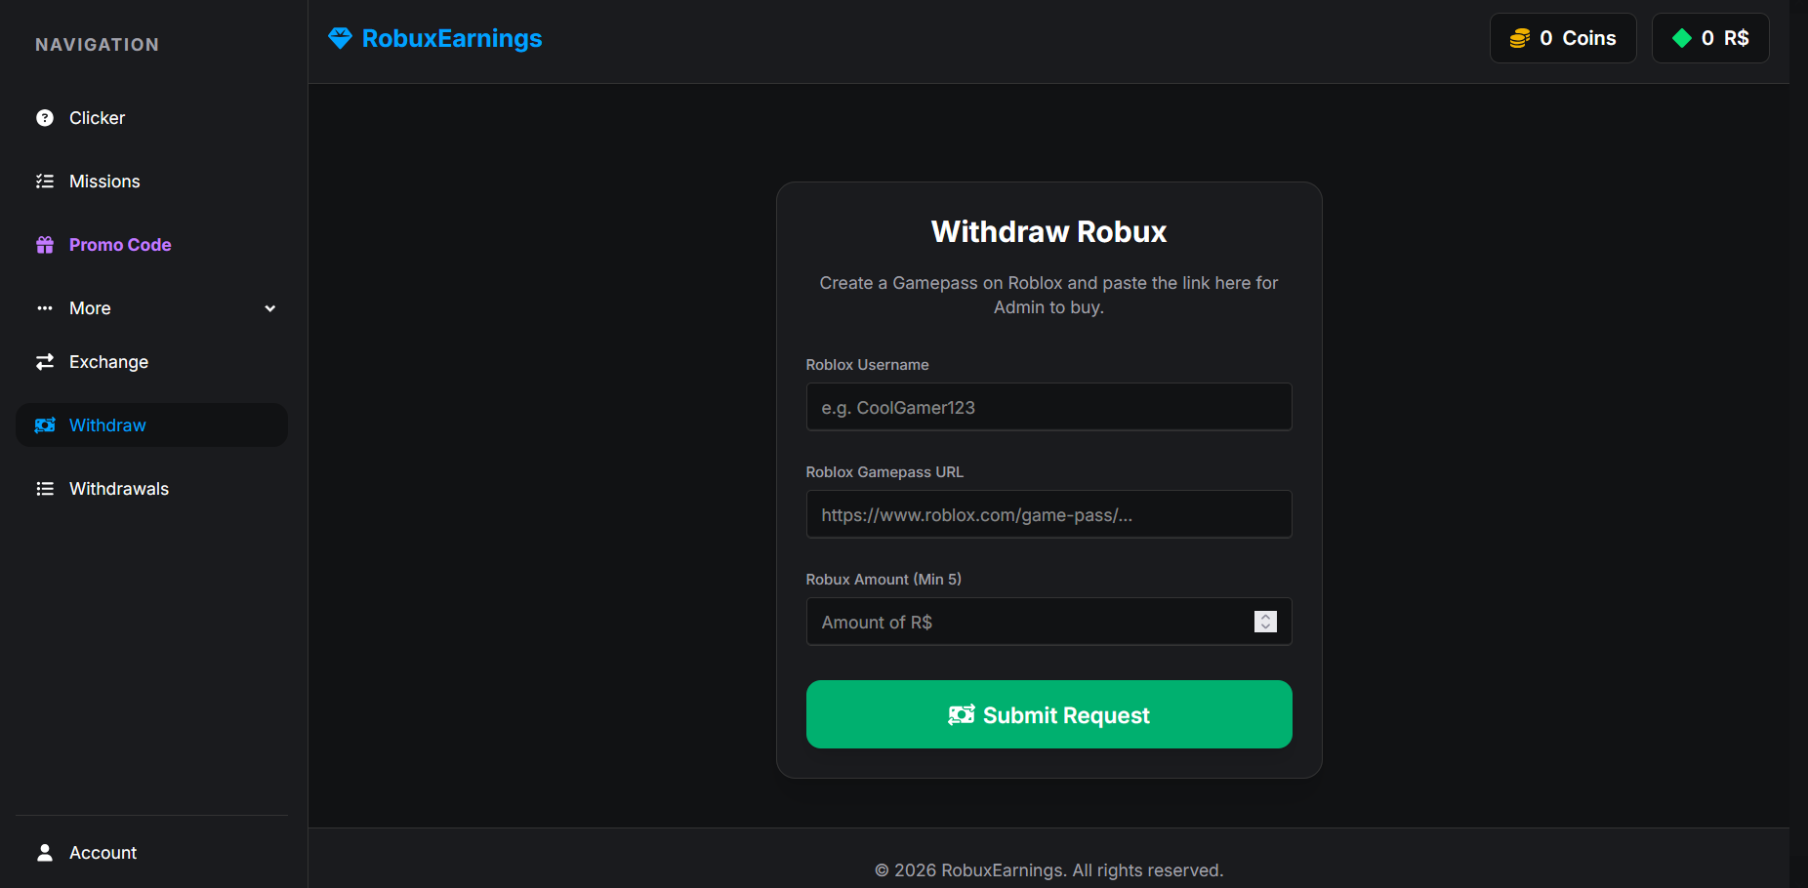The width and height of the screenshot is (1808, 888).
Task: Click the 'Create a Gamepass on Roblox' description
Action: pos(1049,295)
